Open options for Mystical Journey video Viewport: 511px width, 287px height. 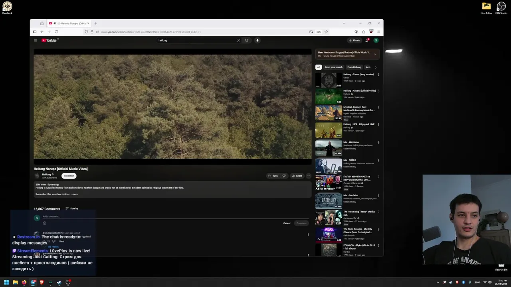(378, 107)
